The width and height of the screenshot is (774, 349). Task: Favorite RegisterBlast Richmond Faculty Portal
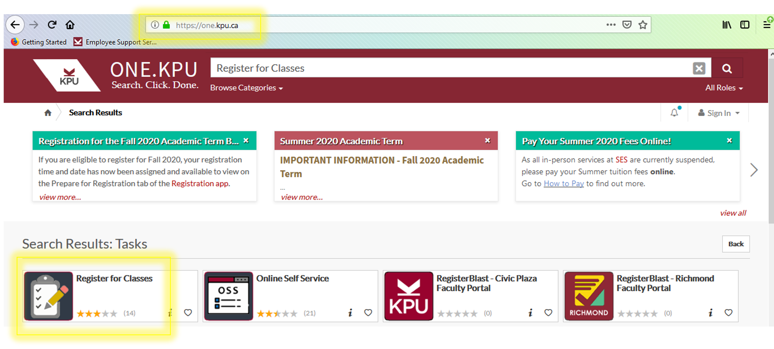point(728,312)
